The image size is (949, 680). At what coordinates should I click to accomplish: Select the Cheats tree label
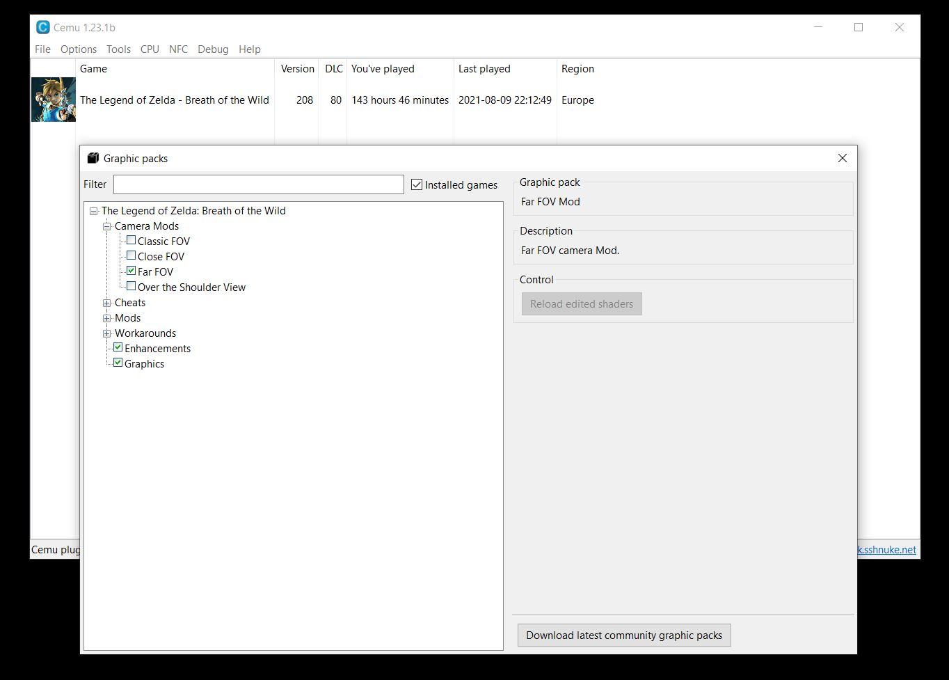coord(130,303)
